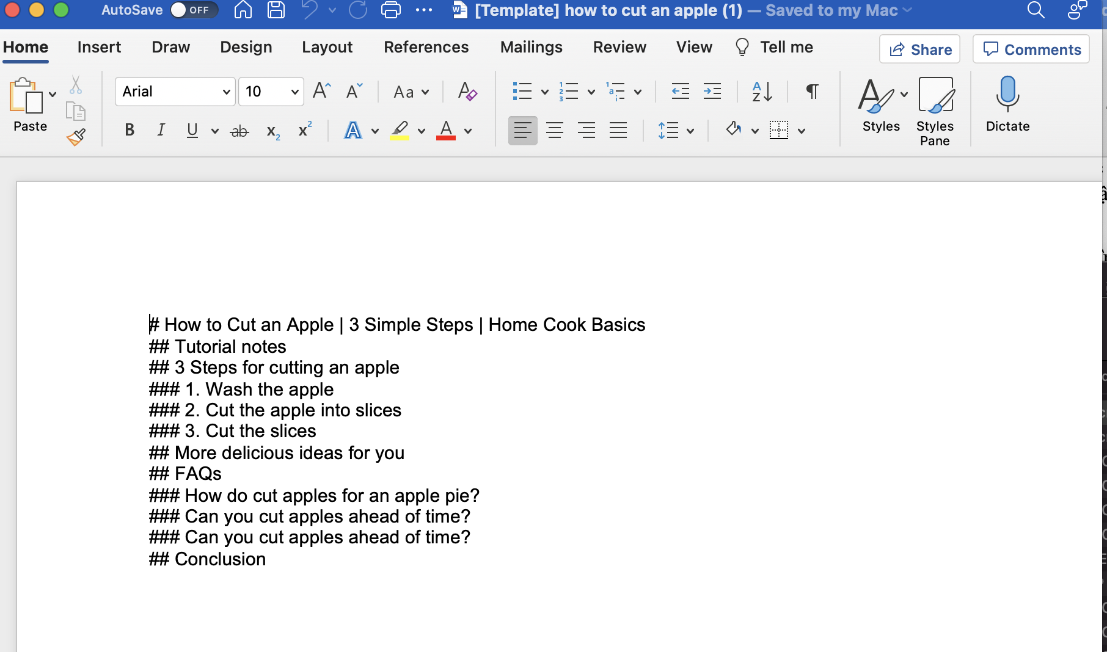
Task: Click the Cut (scissors) icon
Action: (x=76, y=84)
